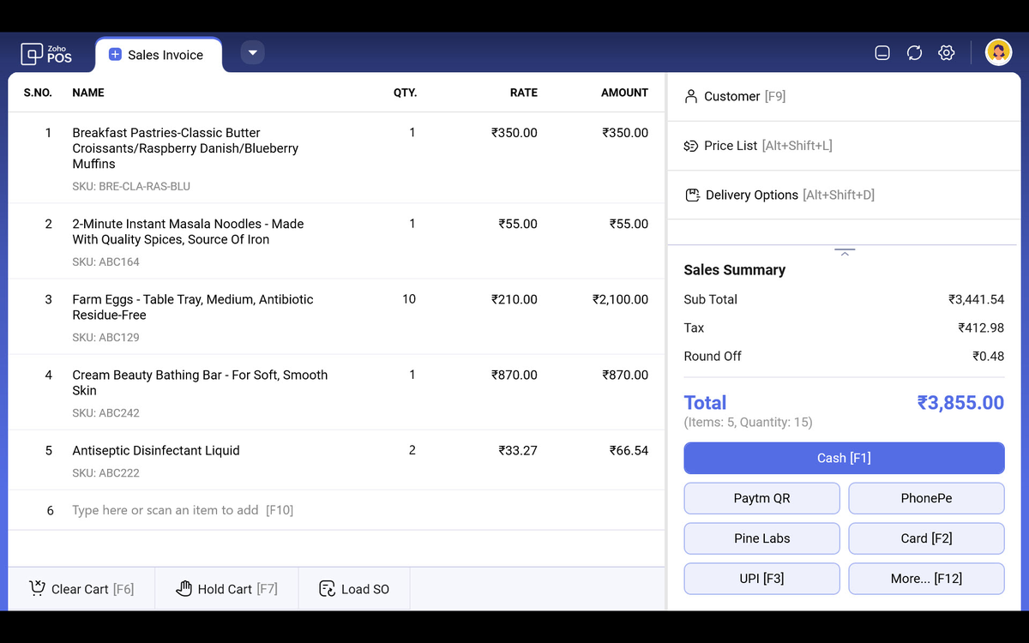This screenshot has height=643, width=1029.
Task: Click the NAME column header
Action: click(88, 93)
